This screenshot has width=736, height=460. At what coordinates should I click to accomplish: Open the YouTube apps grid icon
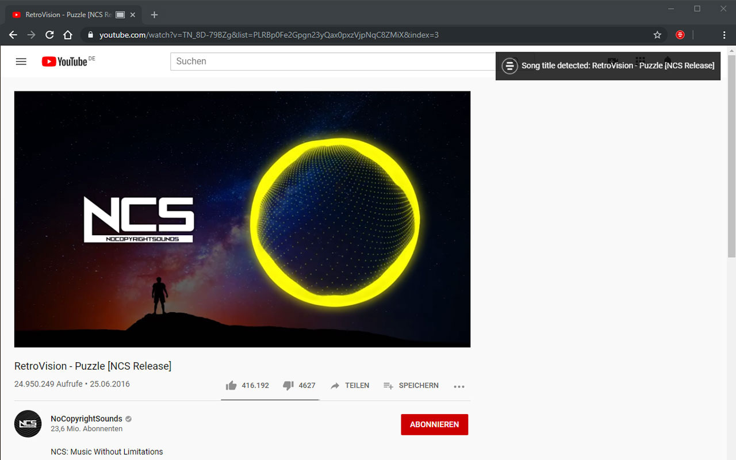click(x=640, y=61)
